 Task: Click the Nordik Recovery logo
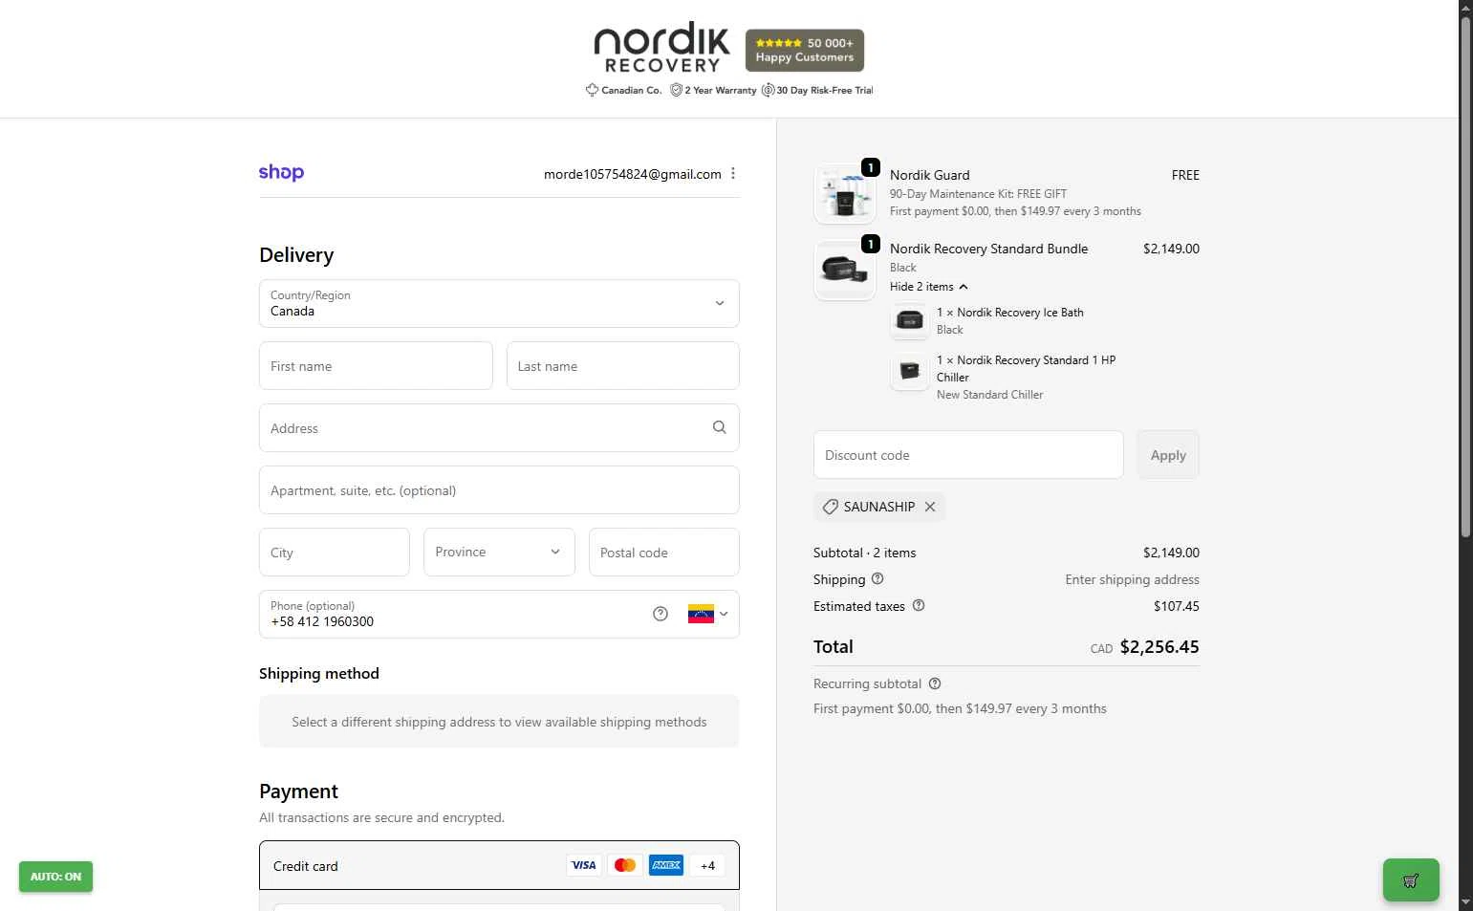(661, 50)
